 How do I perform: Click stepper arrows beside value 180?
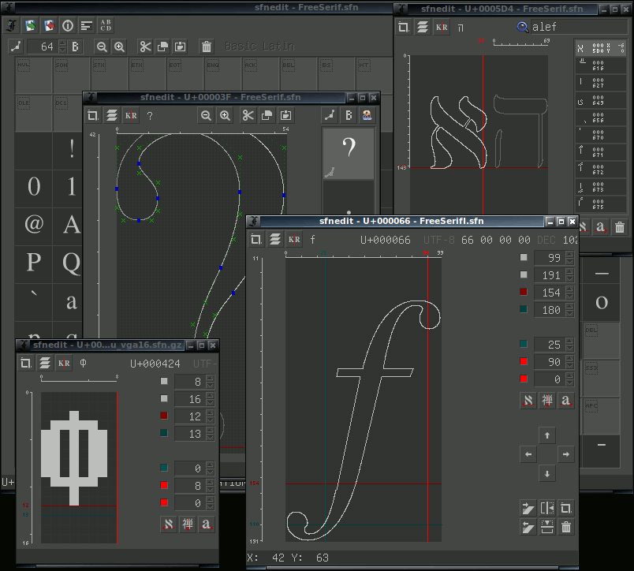(569, 310)
